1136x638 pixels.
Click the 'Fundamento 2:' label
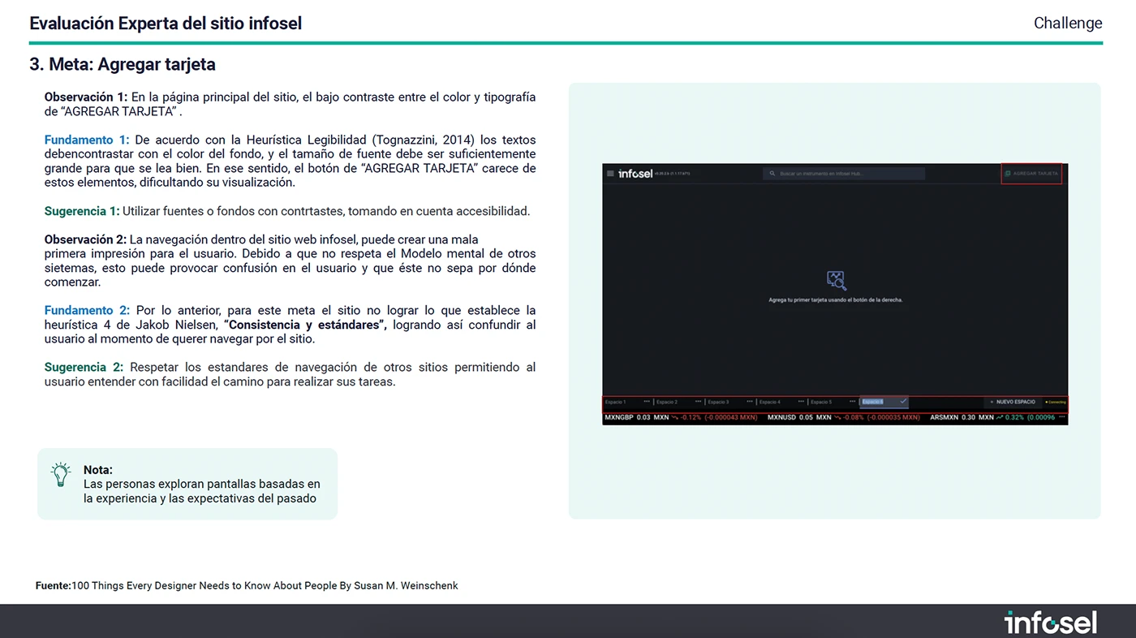(x=87, y=311)
